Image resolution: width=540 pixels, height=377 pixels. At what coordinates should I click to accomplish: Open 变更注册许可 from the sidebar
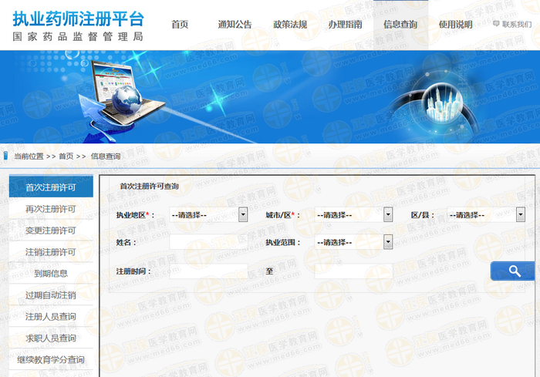click(51, 231)
